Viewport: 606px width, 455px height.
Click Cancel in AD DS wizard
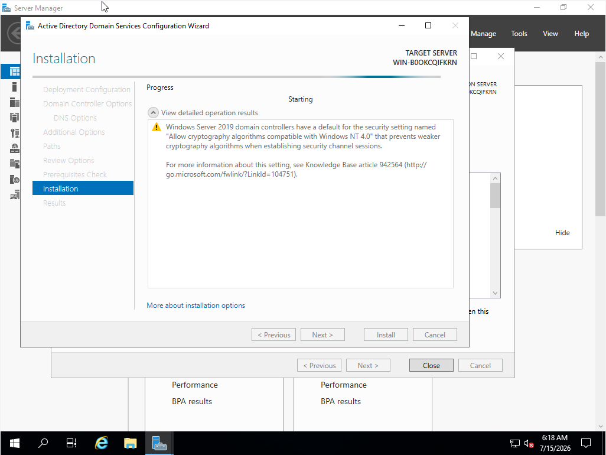click(x=435, y=335)
